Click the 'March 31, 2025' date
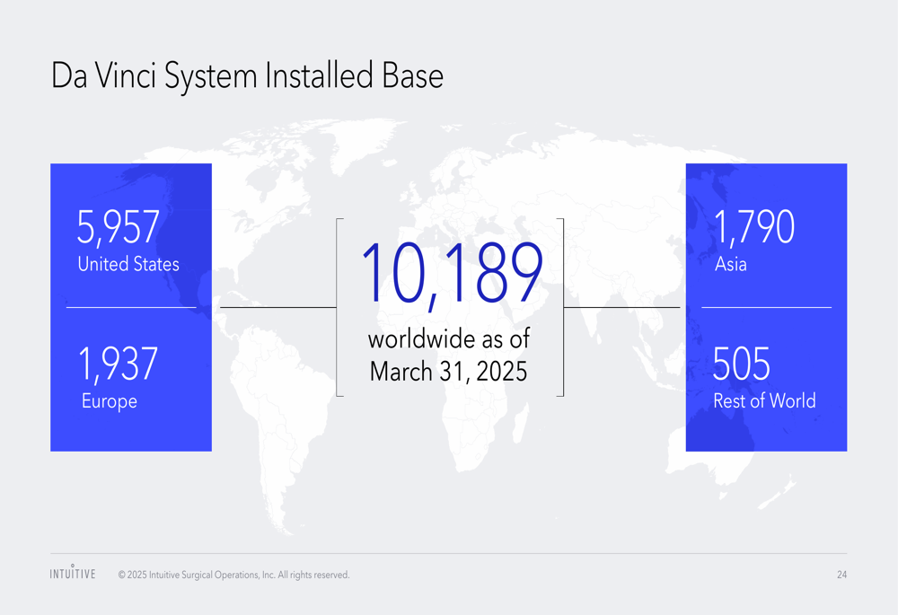Image resolution: width=898 pixels, height=615 pixels. [448, 372]
